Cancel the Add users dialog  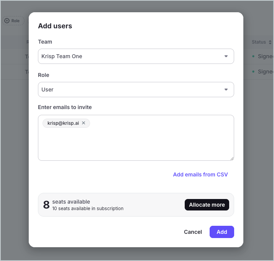[193, 232]
